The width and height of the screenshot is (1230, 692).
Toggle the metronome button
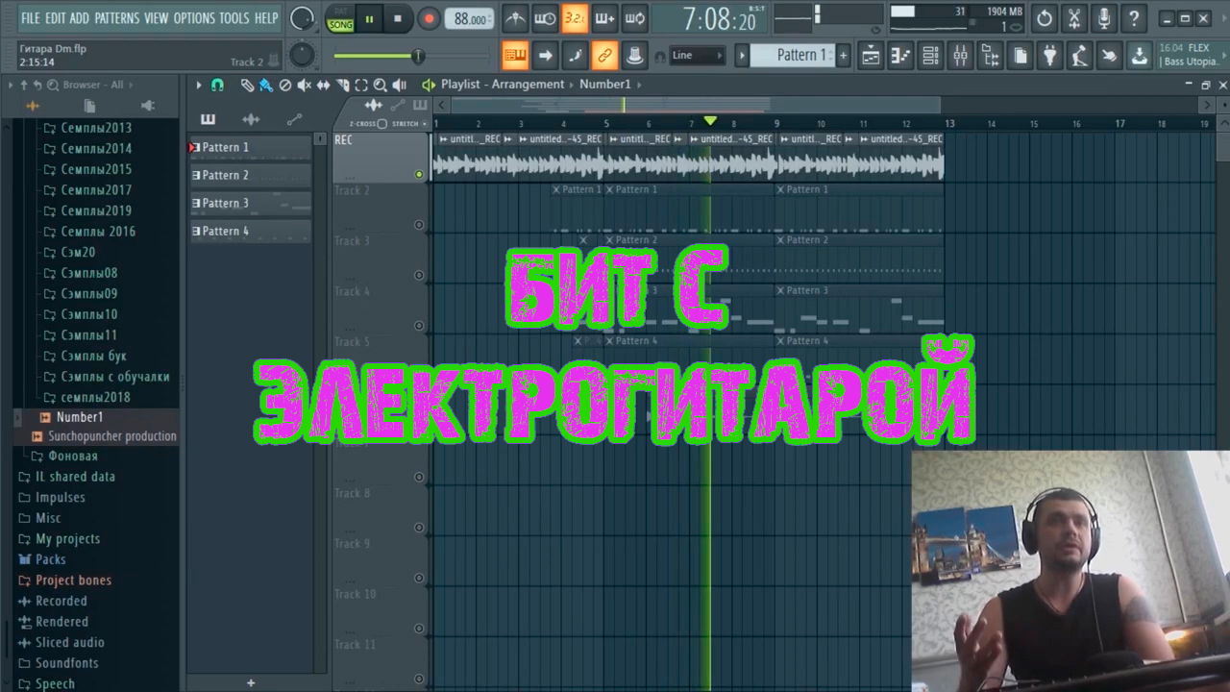pos(515,18)
